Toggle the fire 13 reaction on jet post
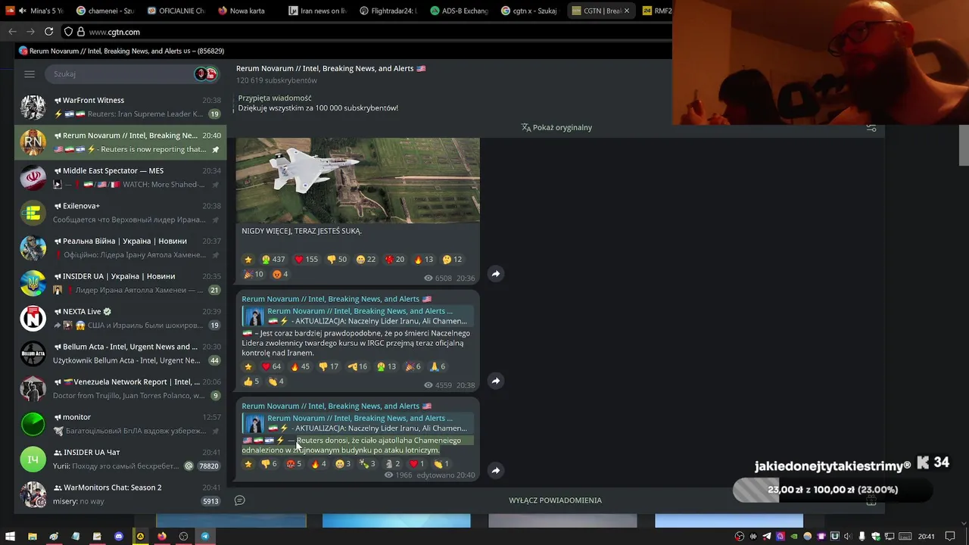Viewport: 969px width, 545px height. (423, 259)
